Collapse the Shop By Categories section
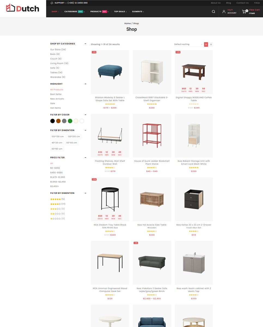The height and width of the screenshot is (327, 263). pos(85,44)
